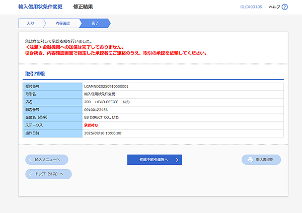This screenshot has width=302, height=213.
Task: Go to 作成中取引選択へ button
Action: tap(155, 160)
